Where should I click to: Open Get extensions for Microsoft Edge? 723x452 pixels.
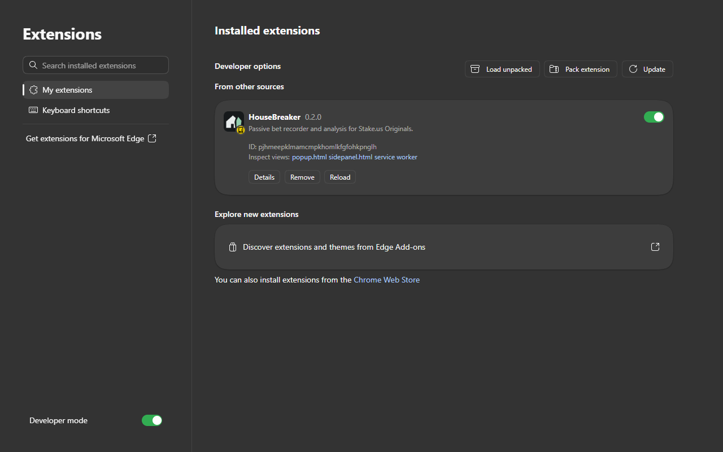click(x=91, y=138)
